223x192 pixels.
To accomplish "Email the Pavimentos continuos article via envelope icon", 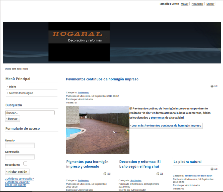I will 216,86.
